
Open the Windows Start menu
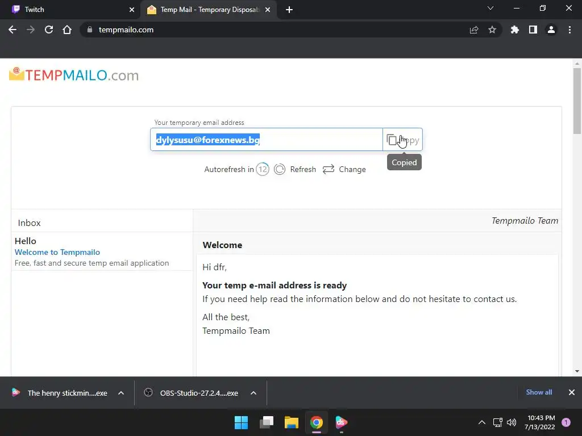[x=241, y=422]
